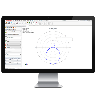Select the appearance color-wheel icon in the upper icon row
Image resolution: width=96 pixels, height=100 pixels.
tap(13, 28)
